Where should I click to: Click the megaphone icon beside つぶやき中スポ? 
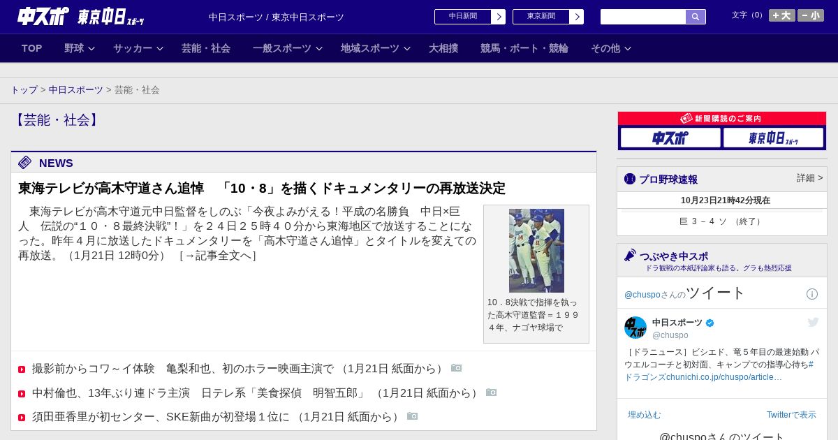630,256
